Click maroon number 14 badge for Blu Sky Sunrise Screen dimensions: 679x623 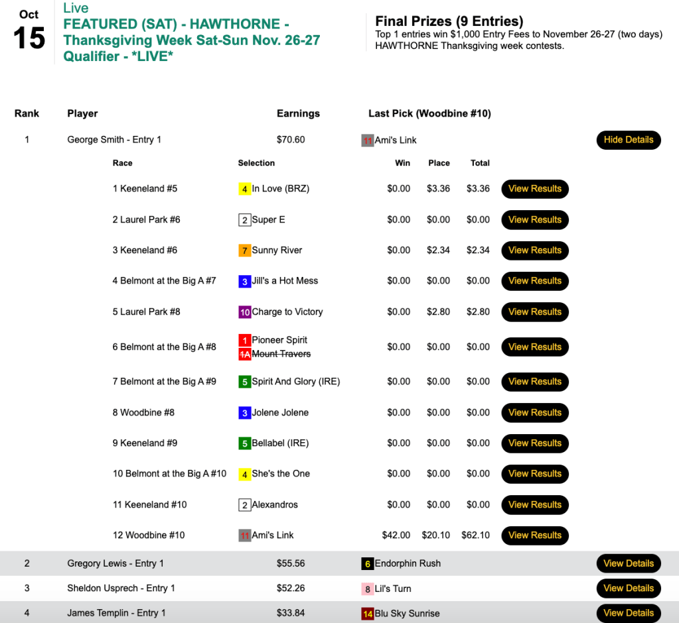tap(368, 614)
